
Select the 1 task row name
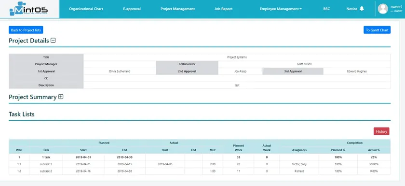click(x=46, y=157)
